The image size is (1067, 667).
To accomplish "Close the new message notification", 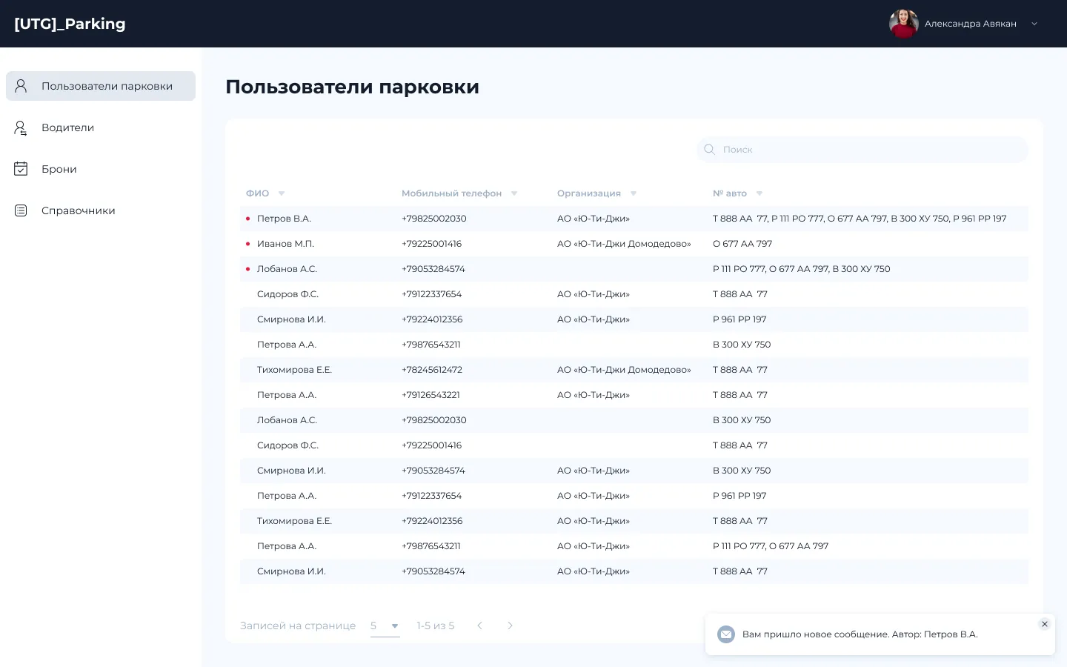I will [1045, 624].
